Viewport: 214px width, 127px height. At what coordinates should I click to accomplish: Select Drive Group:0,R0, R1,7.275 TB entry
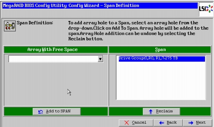click(x=162, y=59)
